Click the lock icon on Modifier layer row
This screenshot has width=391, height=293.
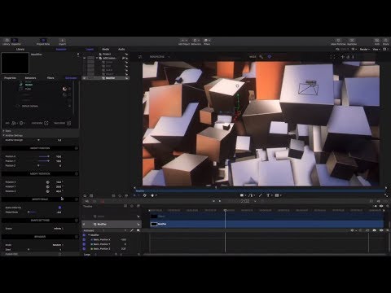tap(126, 78)
